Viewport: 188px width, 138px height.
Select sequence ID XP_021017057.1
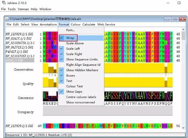[20, 56]
